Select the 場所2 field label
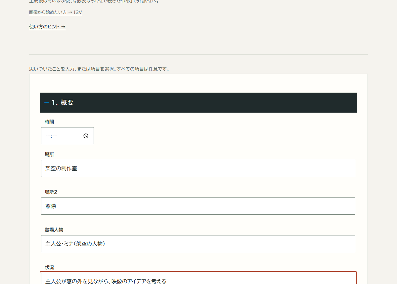 (51, 192)
